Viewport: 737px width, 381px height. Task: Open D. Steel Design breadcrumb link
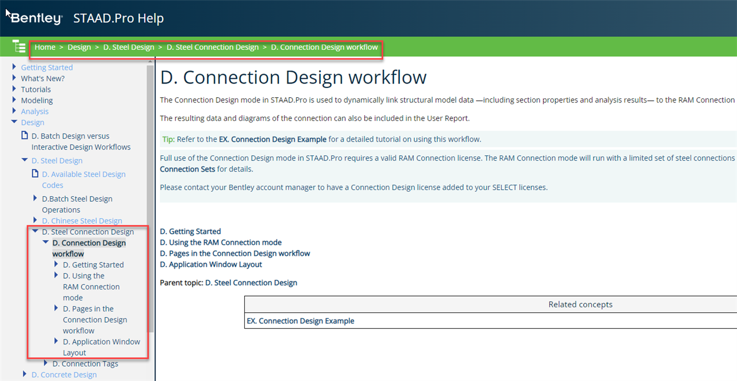128,47
